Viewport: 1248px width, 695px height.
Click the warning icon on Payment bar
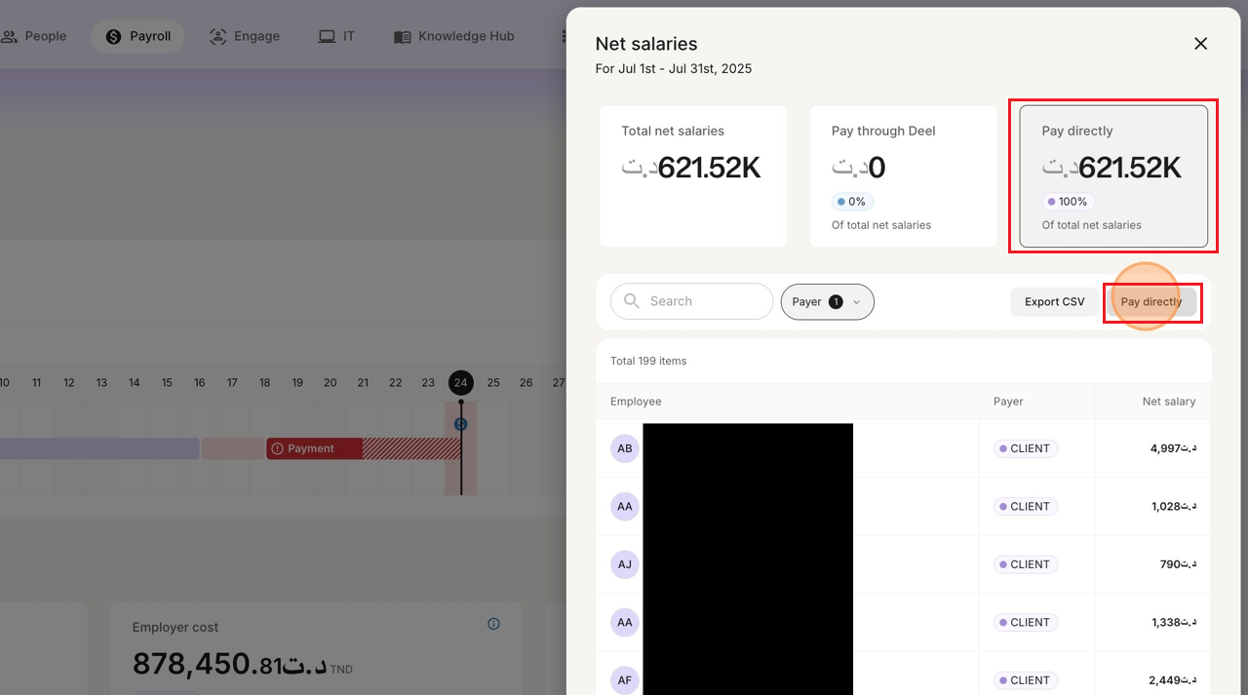tap(277, 448)
